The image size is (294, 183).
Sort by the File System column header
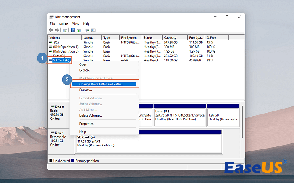click(x=129, y=37)
